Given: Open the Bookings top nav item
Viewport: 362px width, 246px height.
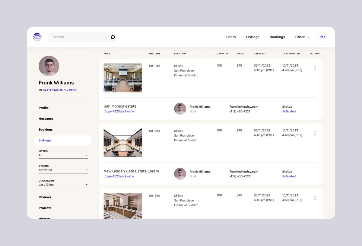Looking at the screenshot, I should coord(277,37).
